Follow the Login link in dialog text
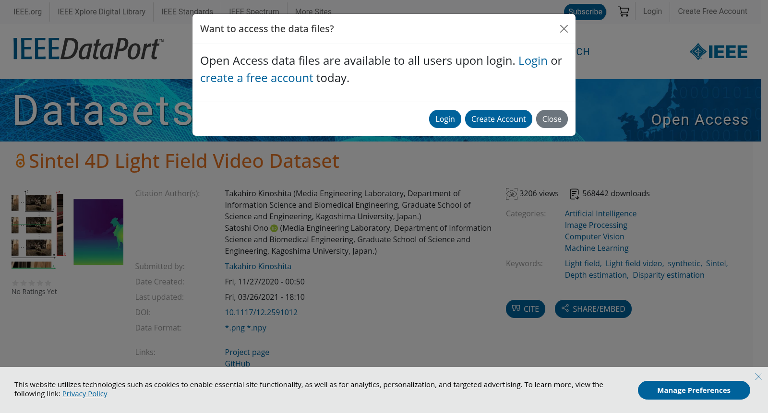 point(533,61)
